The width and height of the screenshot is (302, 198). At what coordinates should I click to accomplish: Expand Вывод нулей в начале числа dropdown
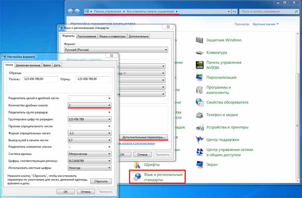click(x=109, y=140)
